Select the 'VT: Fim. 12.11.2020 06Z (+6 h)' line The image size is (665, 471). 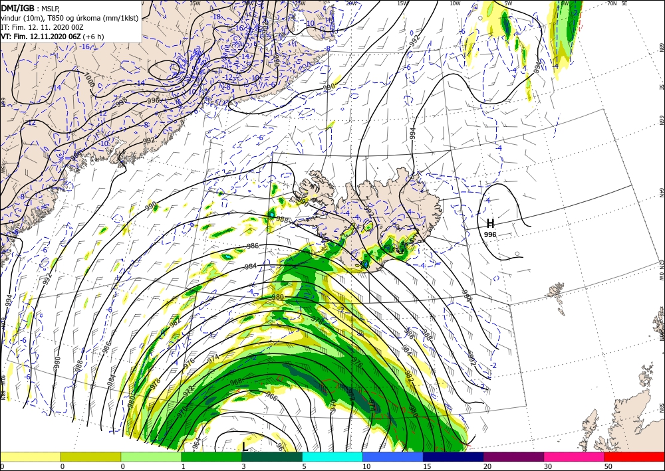click(52, 37)
